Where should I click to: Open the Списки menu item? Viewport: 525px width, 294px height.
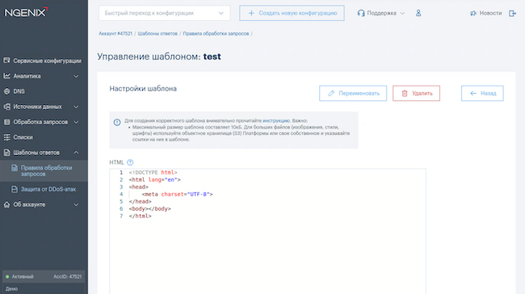pos(44,137)
